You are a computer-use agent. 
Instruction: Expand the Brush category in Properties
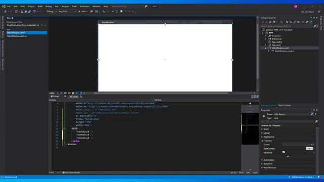pyautogui.click(x=262, y=129)
